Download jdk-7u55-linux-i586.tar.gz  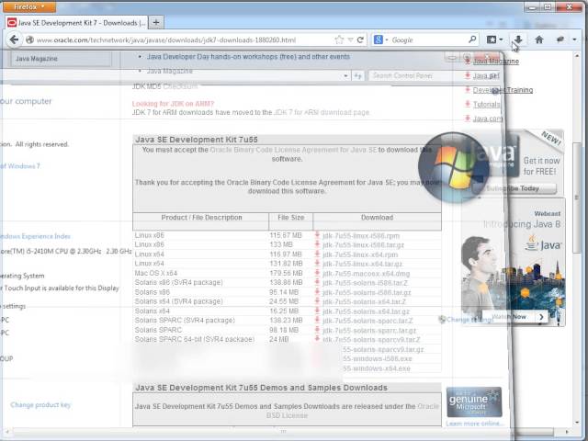click(x=363, y=245)
